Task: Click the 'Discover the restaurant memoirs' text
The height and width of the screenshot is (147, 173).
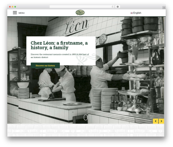Action: (x=60, y=56)
